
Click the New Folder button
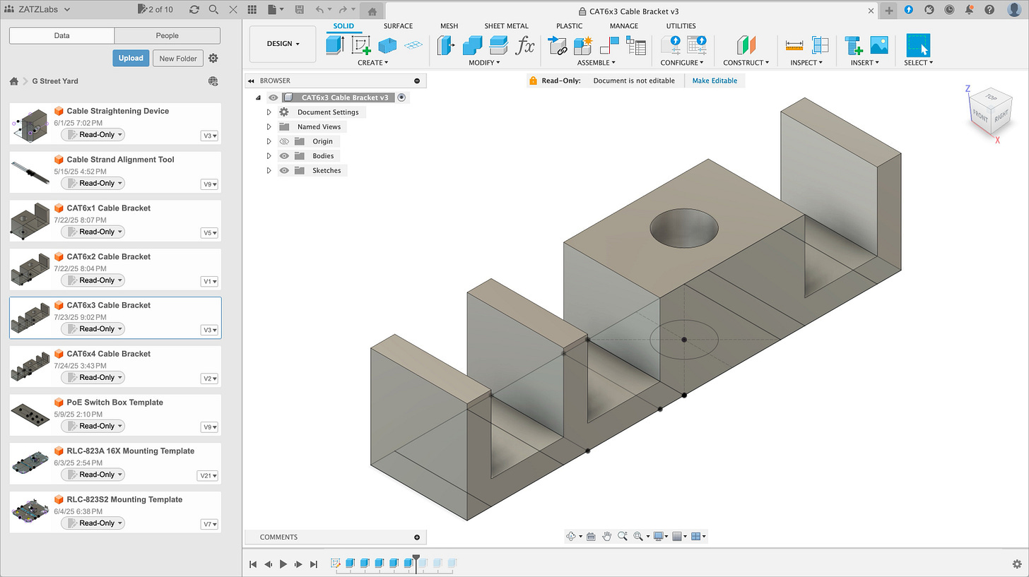coord(178,58)
